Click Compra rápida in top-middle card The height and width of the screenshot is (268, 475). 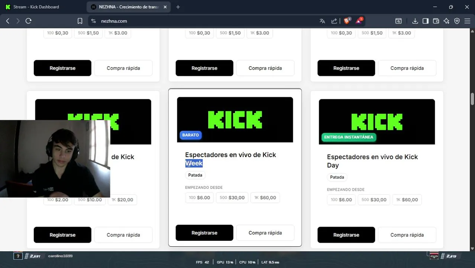point(265,68)
